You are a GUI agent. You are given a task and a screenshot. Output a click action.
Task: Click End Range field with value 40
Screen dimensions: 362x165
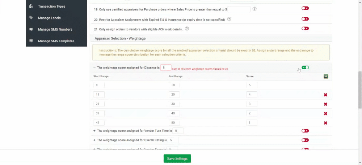[174, 113]
